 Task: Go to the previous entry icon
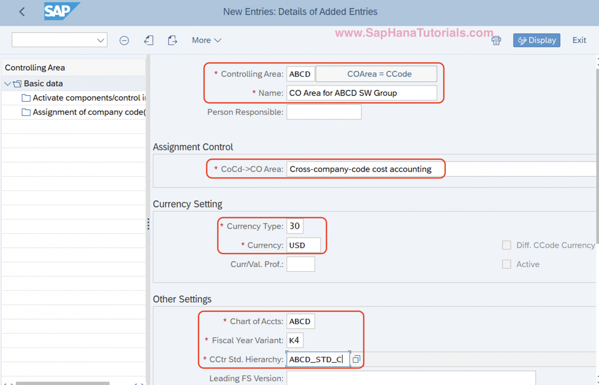(x=149, y=40)
